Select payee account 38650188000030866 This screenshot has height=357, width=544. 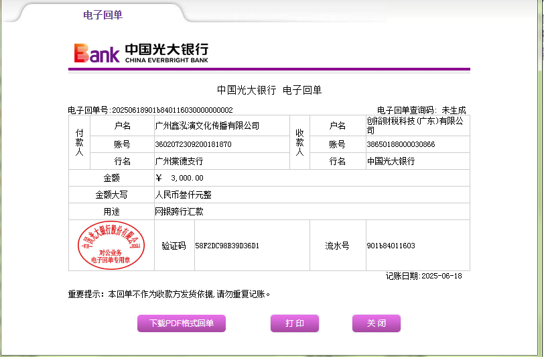point(401,144)
